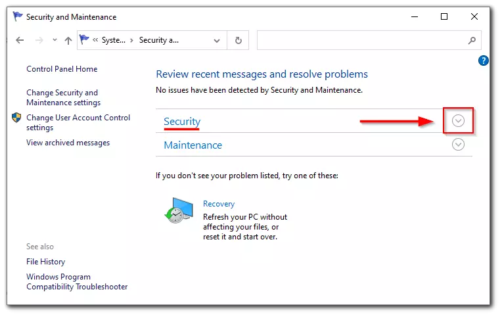
Task: Open Change User Account Control settings
Action: click(78, 122)
